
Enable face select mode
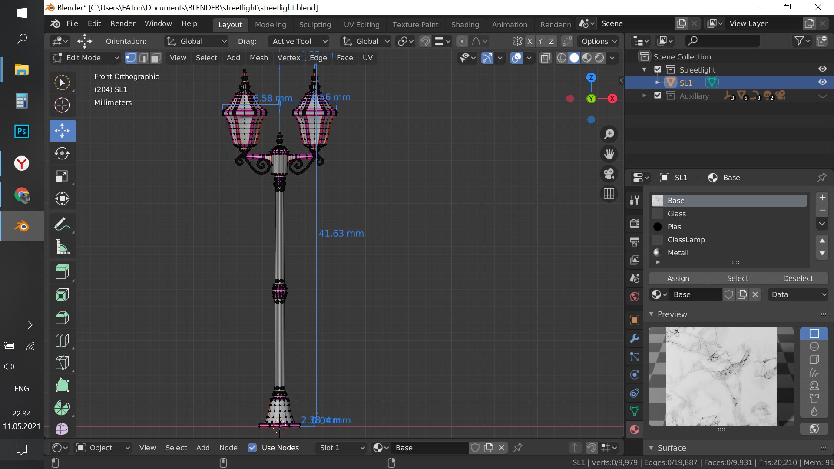(156, 58)
